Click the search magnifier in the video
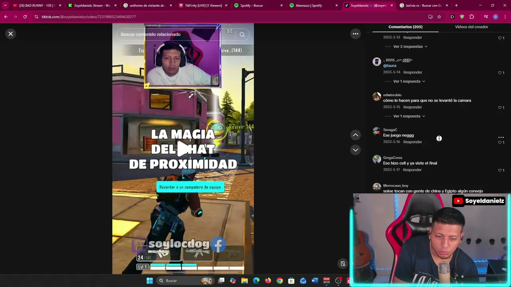This screenshot has height=287, width=511. pyautogui.click(x=242, y=35)
